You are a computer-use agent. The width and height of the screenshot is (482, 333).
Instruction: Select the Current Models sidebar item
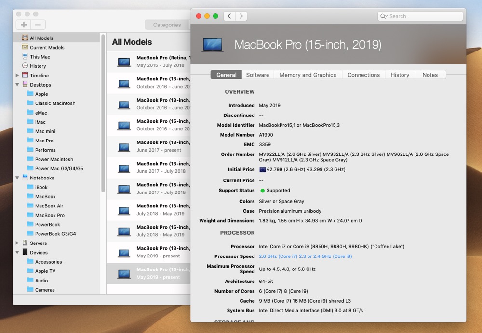(47, 48)
